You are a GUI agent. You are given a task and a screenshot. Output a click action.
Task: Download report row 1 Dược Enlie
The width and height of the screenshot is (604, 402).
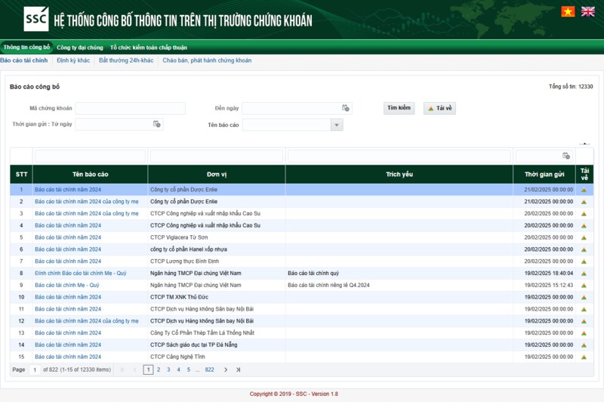point(584,190)
